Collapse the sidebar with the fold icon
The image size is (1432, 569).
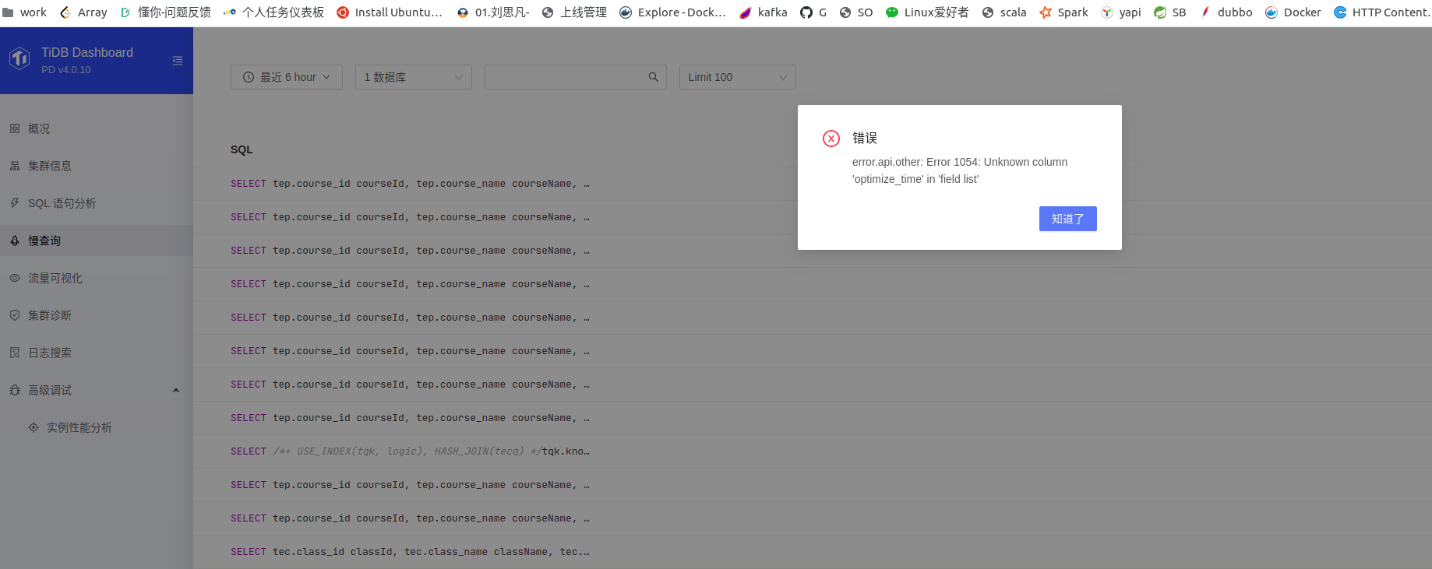click(178, 61)
